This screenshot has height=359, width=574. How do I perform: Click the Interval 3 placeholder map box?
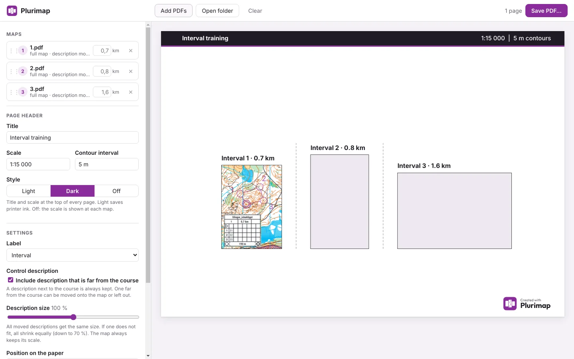pyautogui.click(x=454, y=211)
